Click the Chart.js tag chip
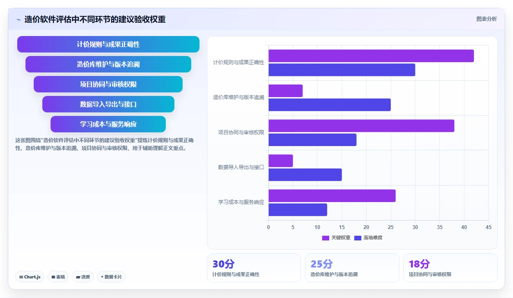Screen dimensions: 513x298 pyautogui.click(x=30, y=277)
